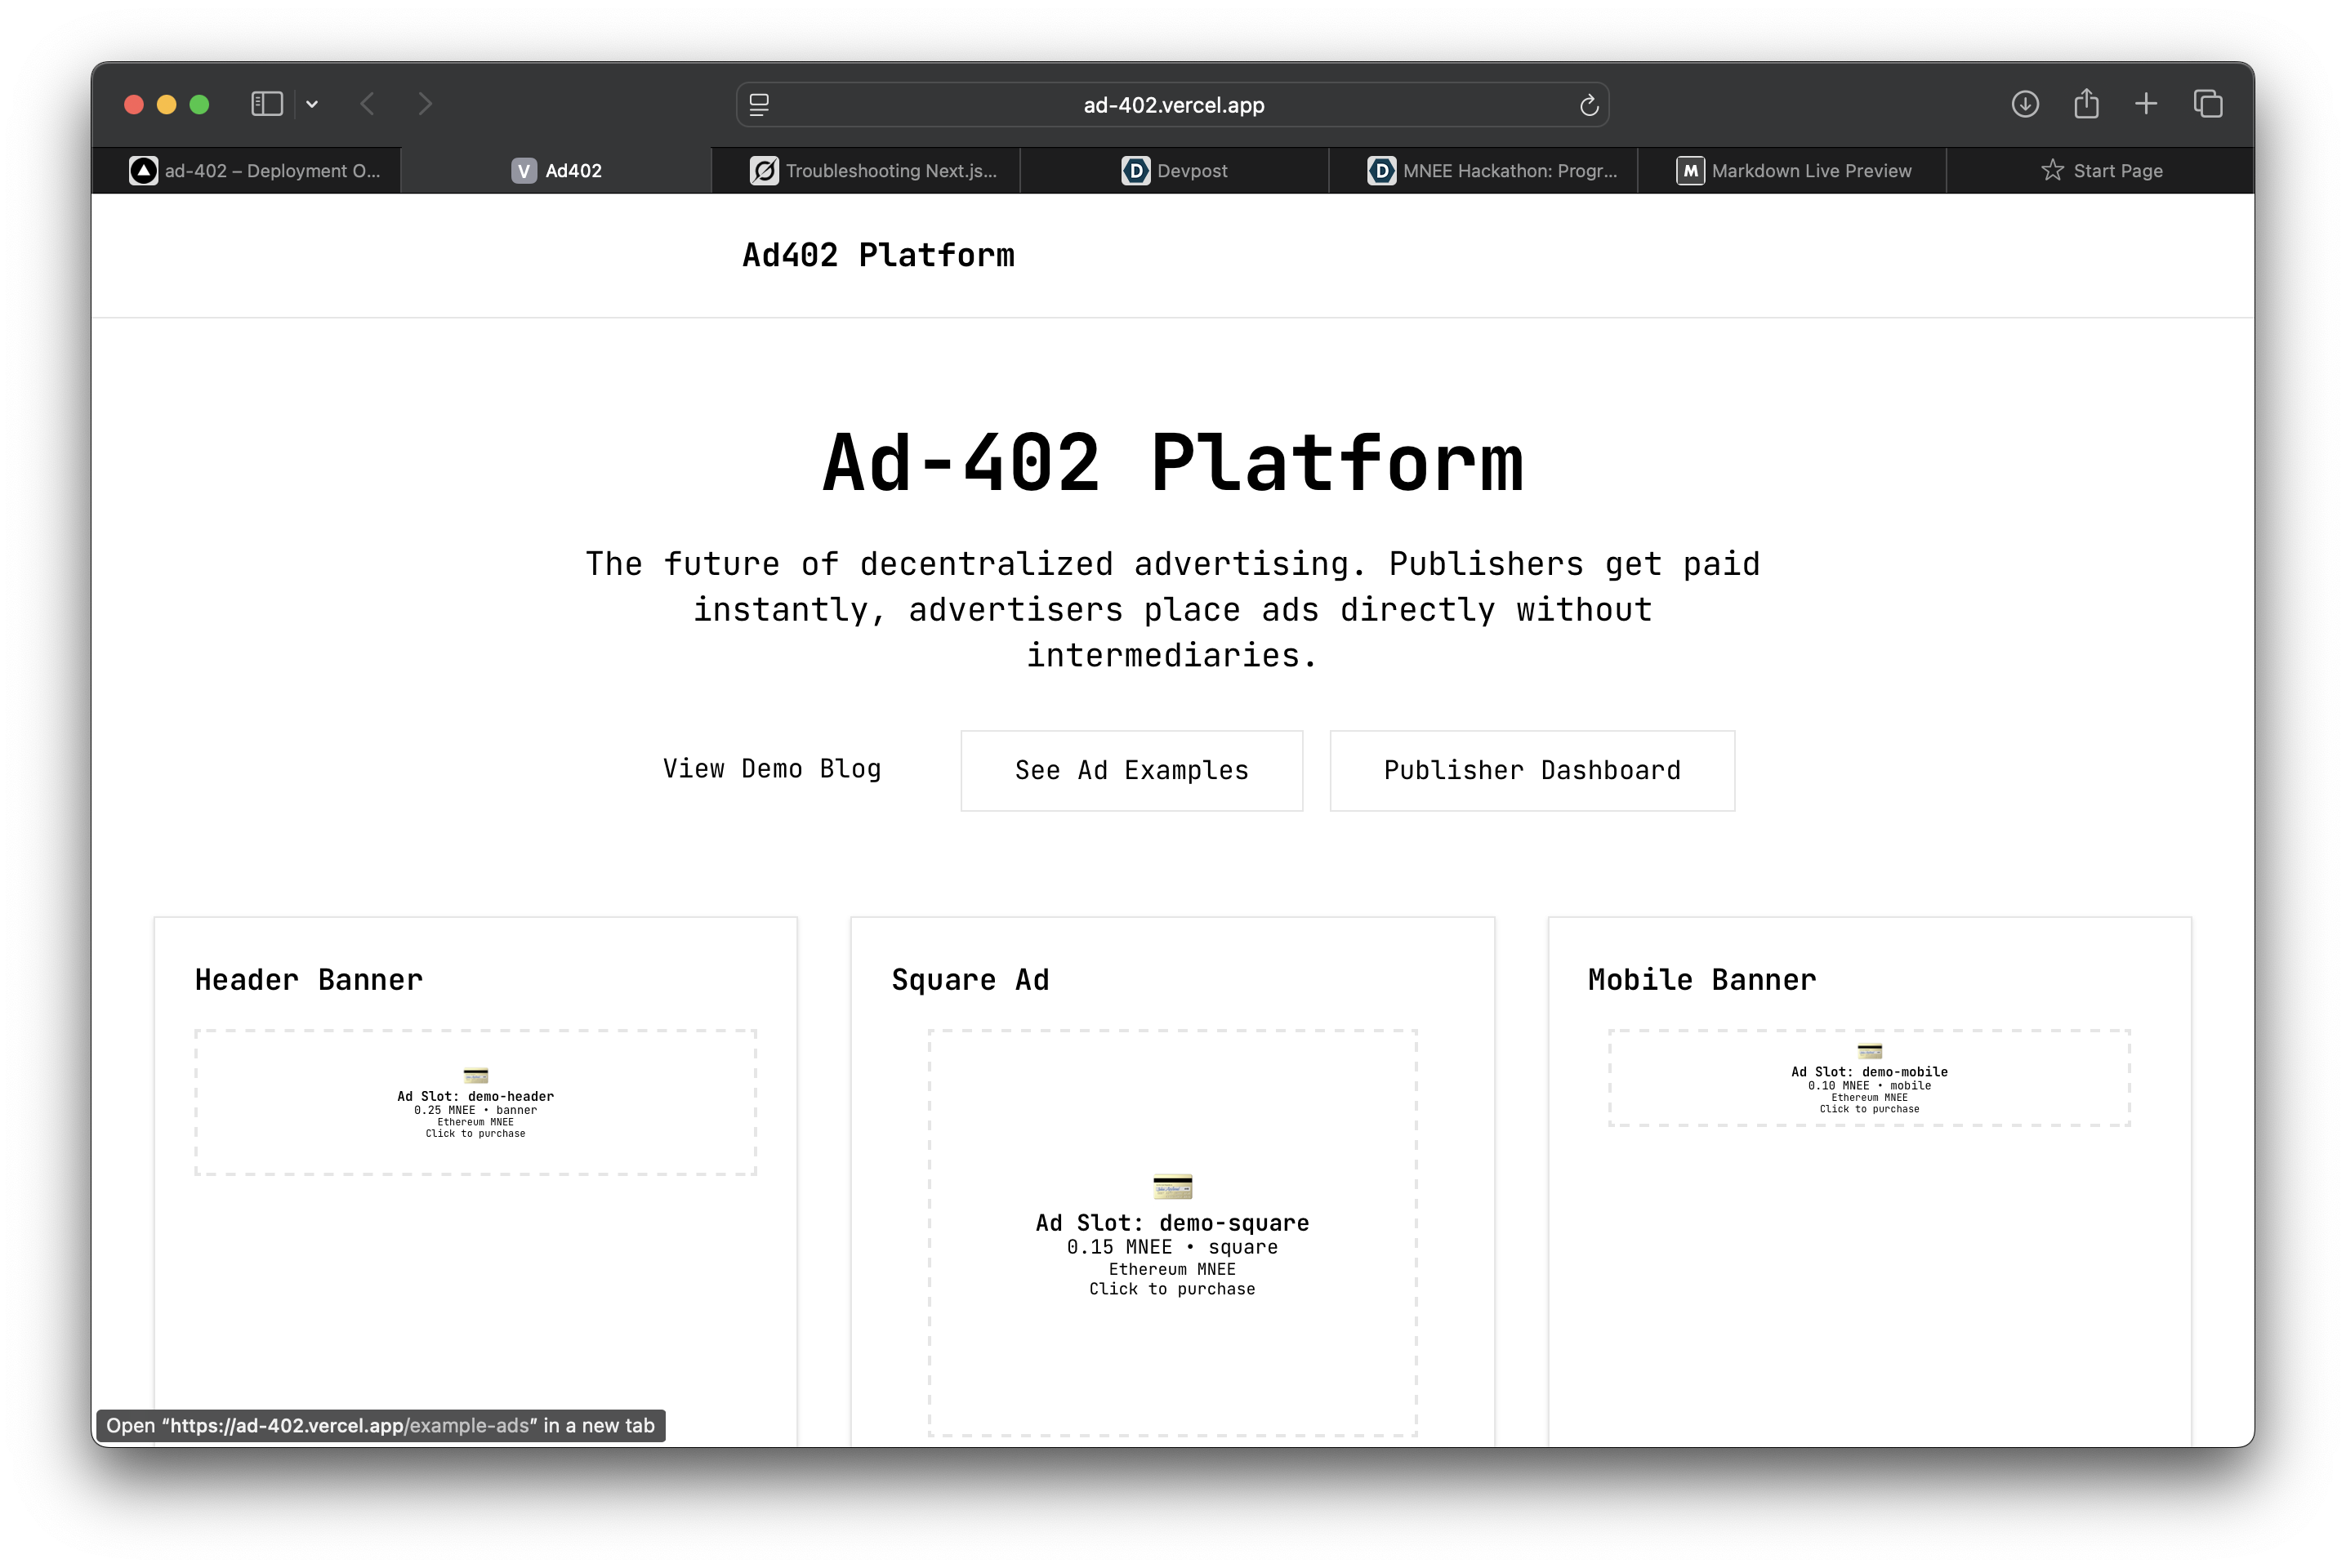This screenshot has height=1568, width=2346.
Task: Open the Troubleshooting Next.js tab
Action: [873, 171]
